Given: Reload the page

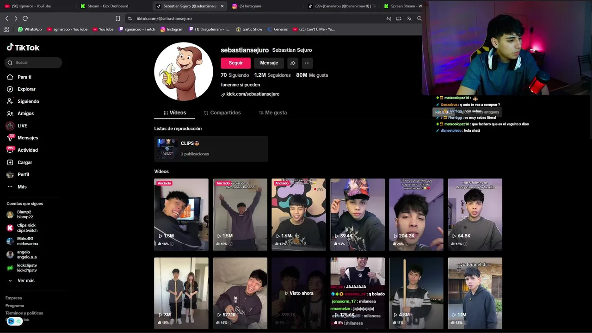Looking at the screenshot, I should (x=25, y=18).
